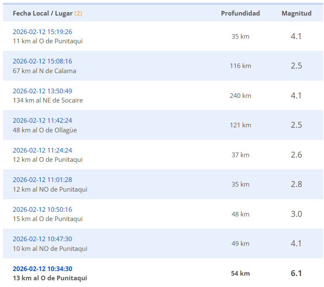324x287 pixels.
Task: Open the 2026-02-12 11:01:28 quake link
Action: click(x=42, y=180)
